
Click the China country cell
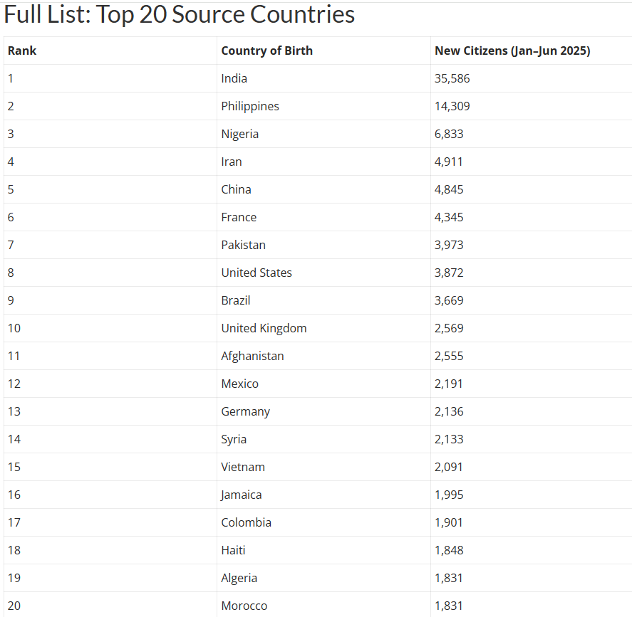pyautogui.click(x=236, y=189)
